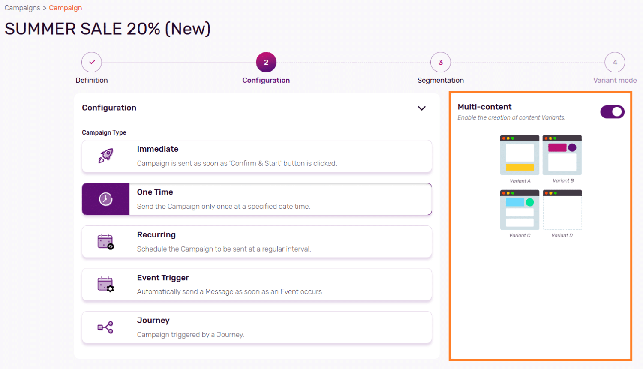
Task: Click the One Time clock icon
Action: click(x=105, y=199)
